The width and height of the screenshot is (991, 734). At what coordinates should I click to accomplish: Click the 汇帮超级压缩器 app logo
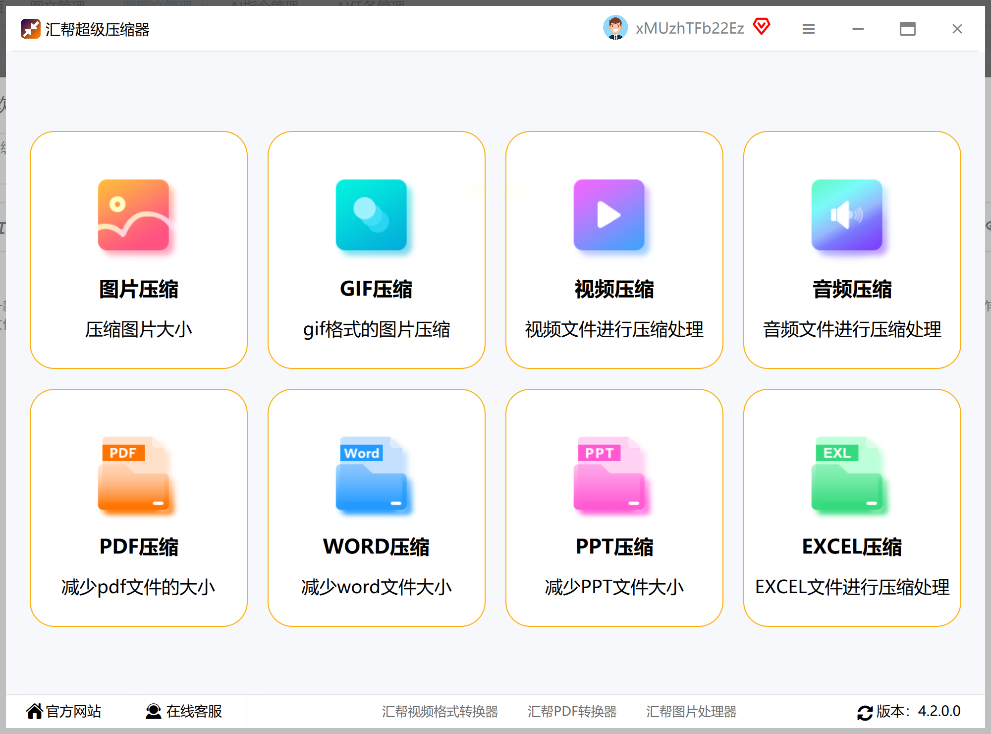click(31, 29)
